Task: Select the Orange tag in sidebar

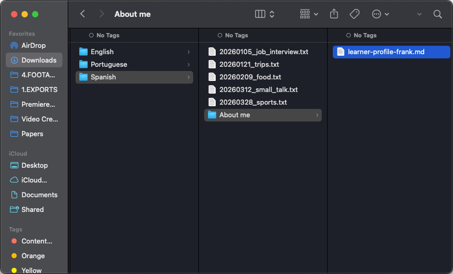Action: point(33,256)
